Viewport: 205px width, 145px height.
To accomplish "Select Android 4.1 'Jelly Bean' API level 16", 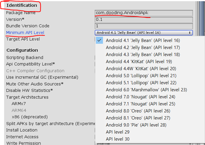I will click(143, 41).
